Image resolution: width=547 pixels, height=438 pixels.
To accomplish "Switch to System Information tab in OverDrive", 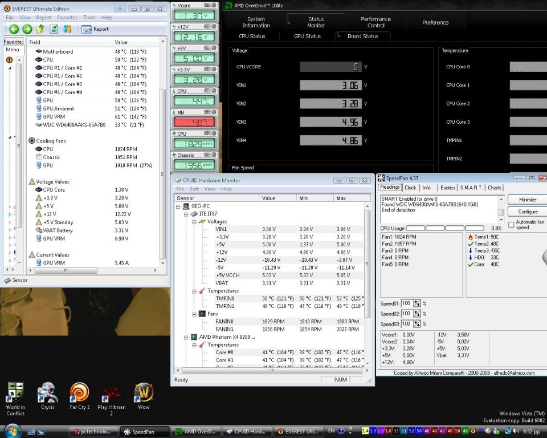I will click(x=256, y=22).
